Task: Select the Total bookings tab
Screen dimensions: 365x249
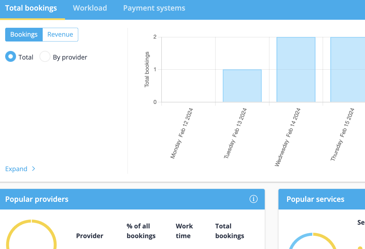Action: click(31, 8)
